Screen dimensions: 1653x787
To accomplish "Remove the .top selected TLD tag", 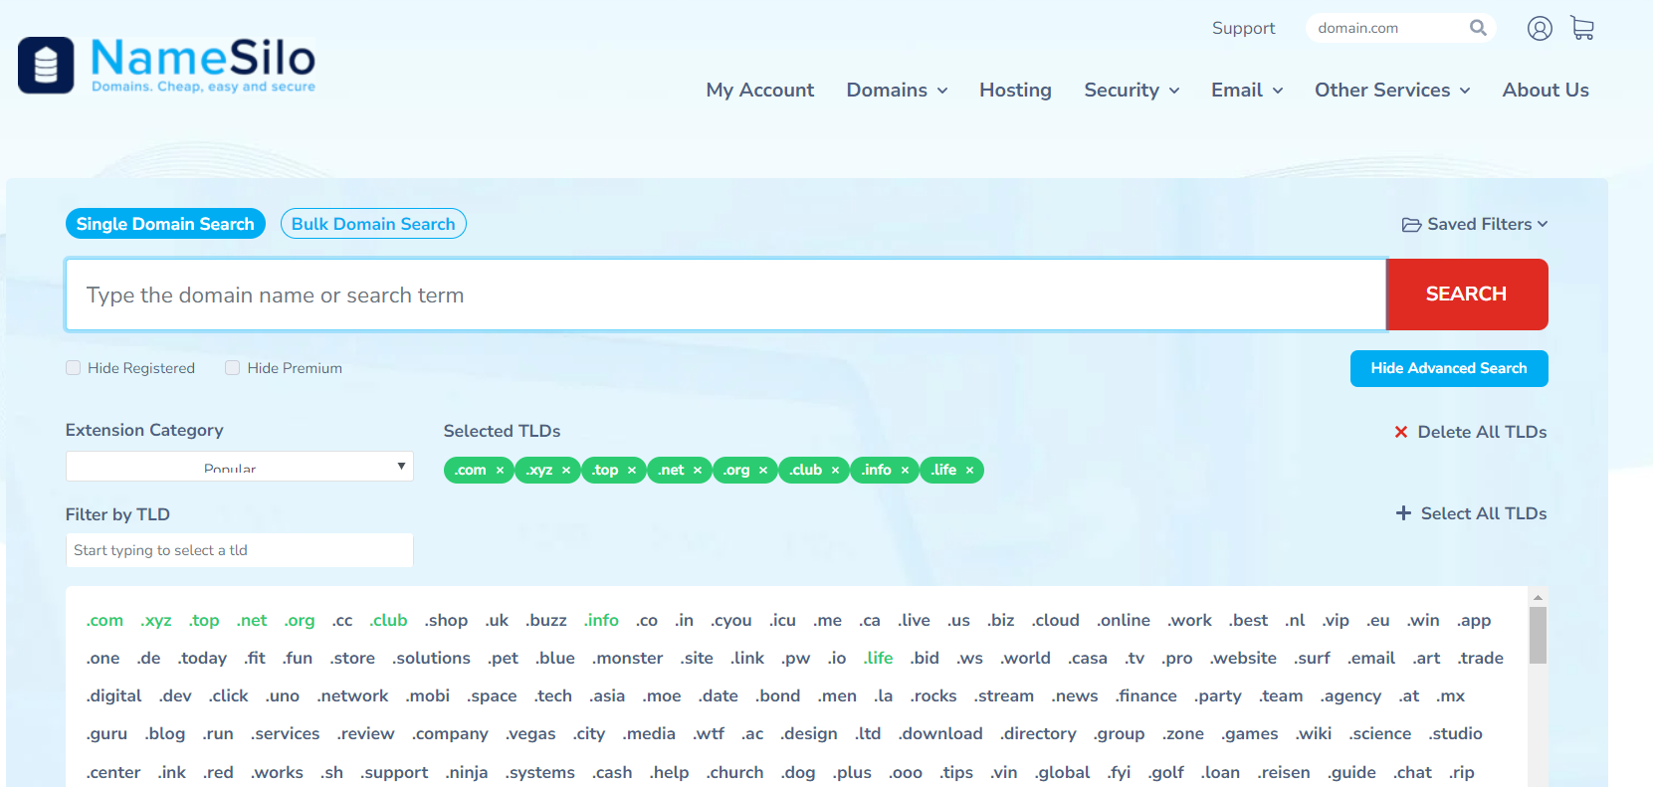I will (x=632, y=471).
